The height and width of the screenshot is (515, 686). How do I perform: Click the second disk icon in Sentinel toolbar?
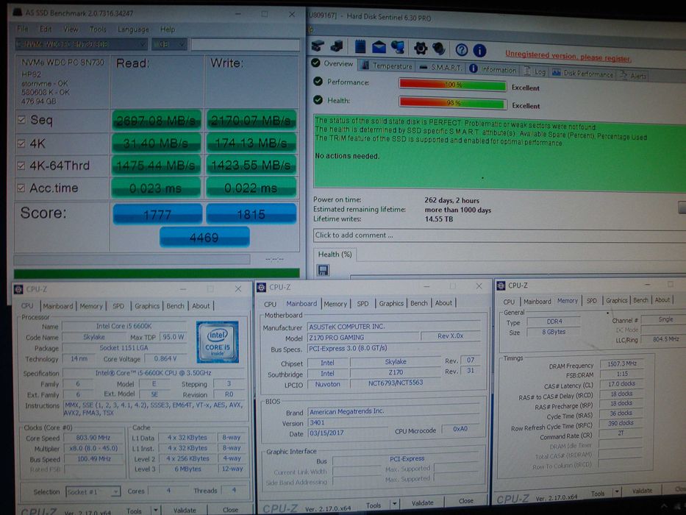(337, 46)
